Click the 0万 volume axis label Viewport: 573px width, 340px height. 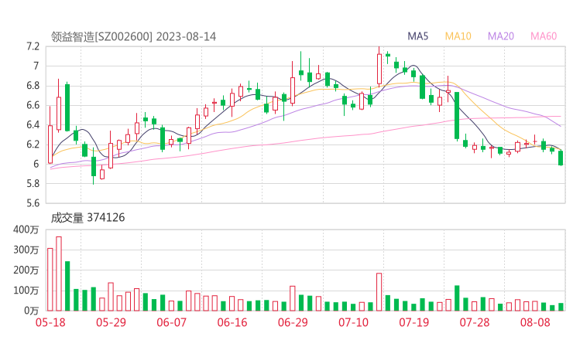point(32,311)
